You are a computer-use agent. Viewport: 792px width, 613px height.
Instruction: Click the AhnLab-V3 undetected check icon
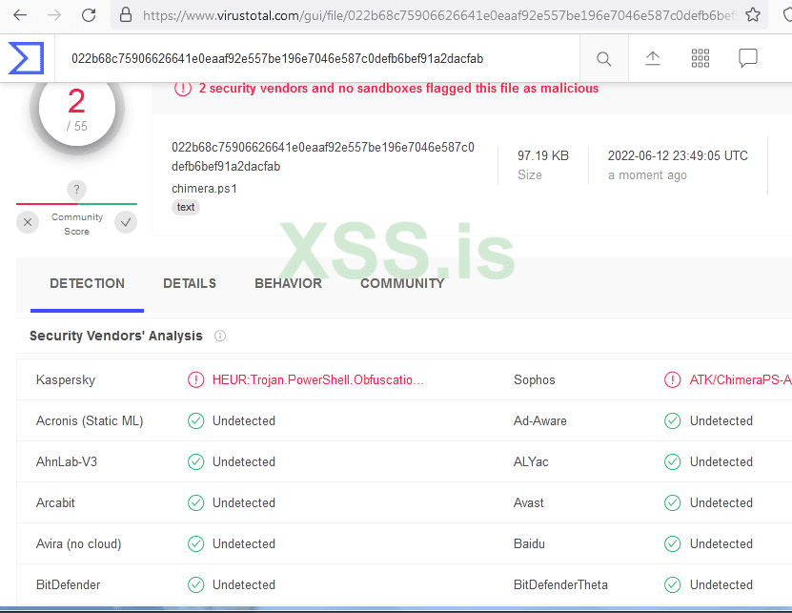click(196, 461)
